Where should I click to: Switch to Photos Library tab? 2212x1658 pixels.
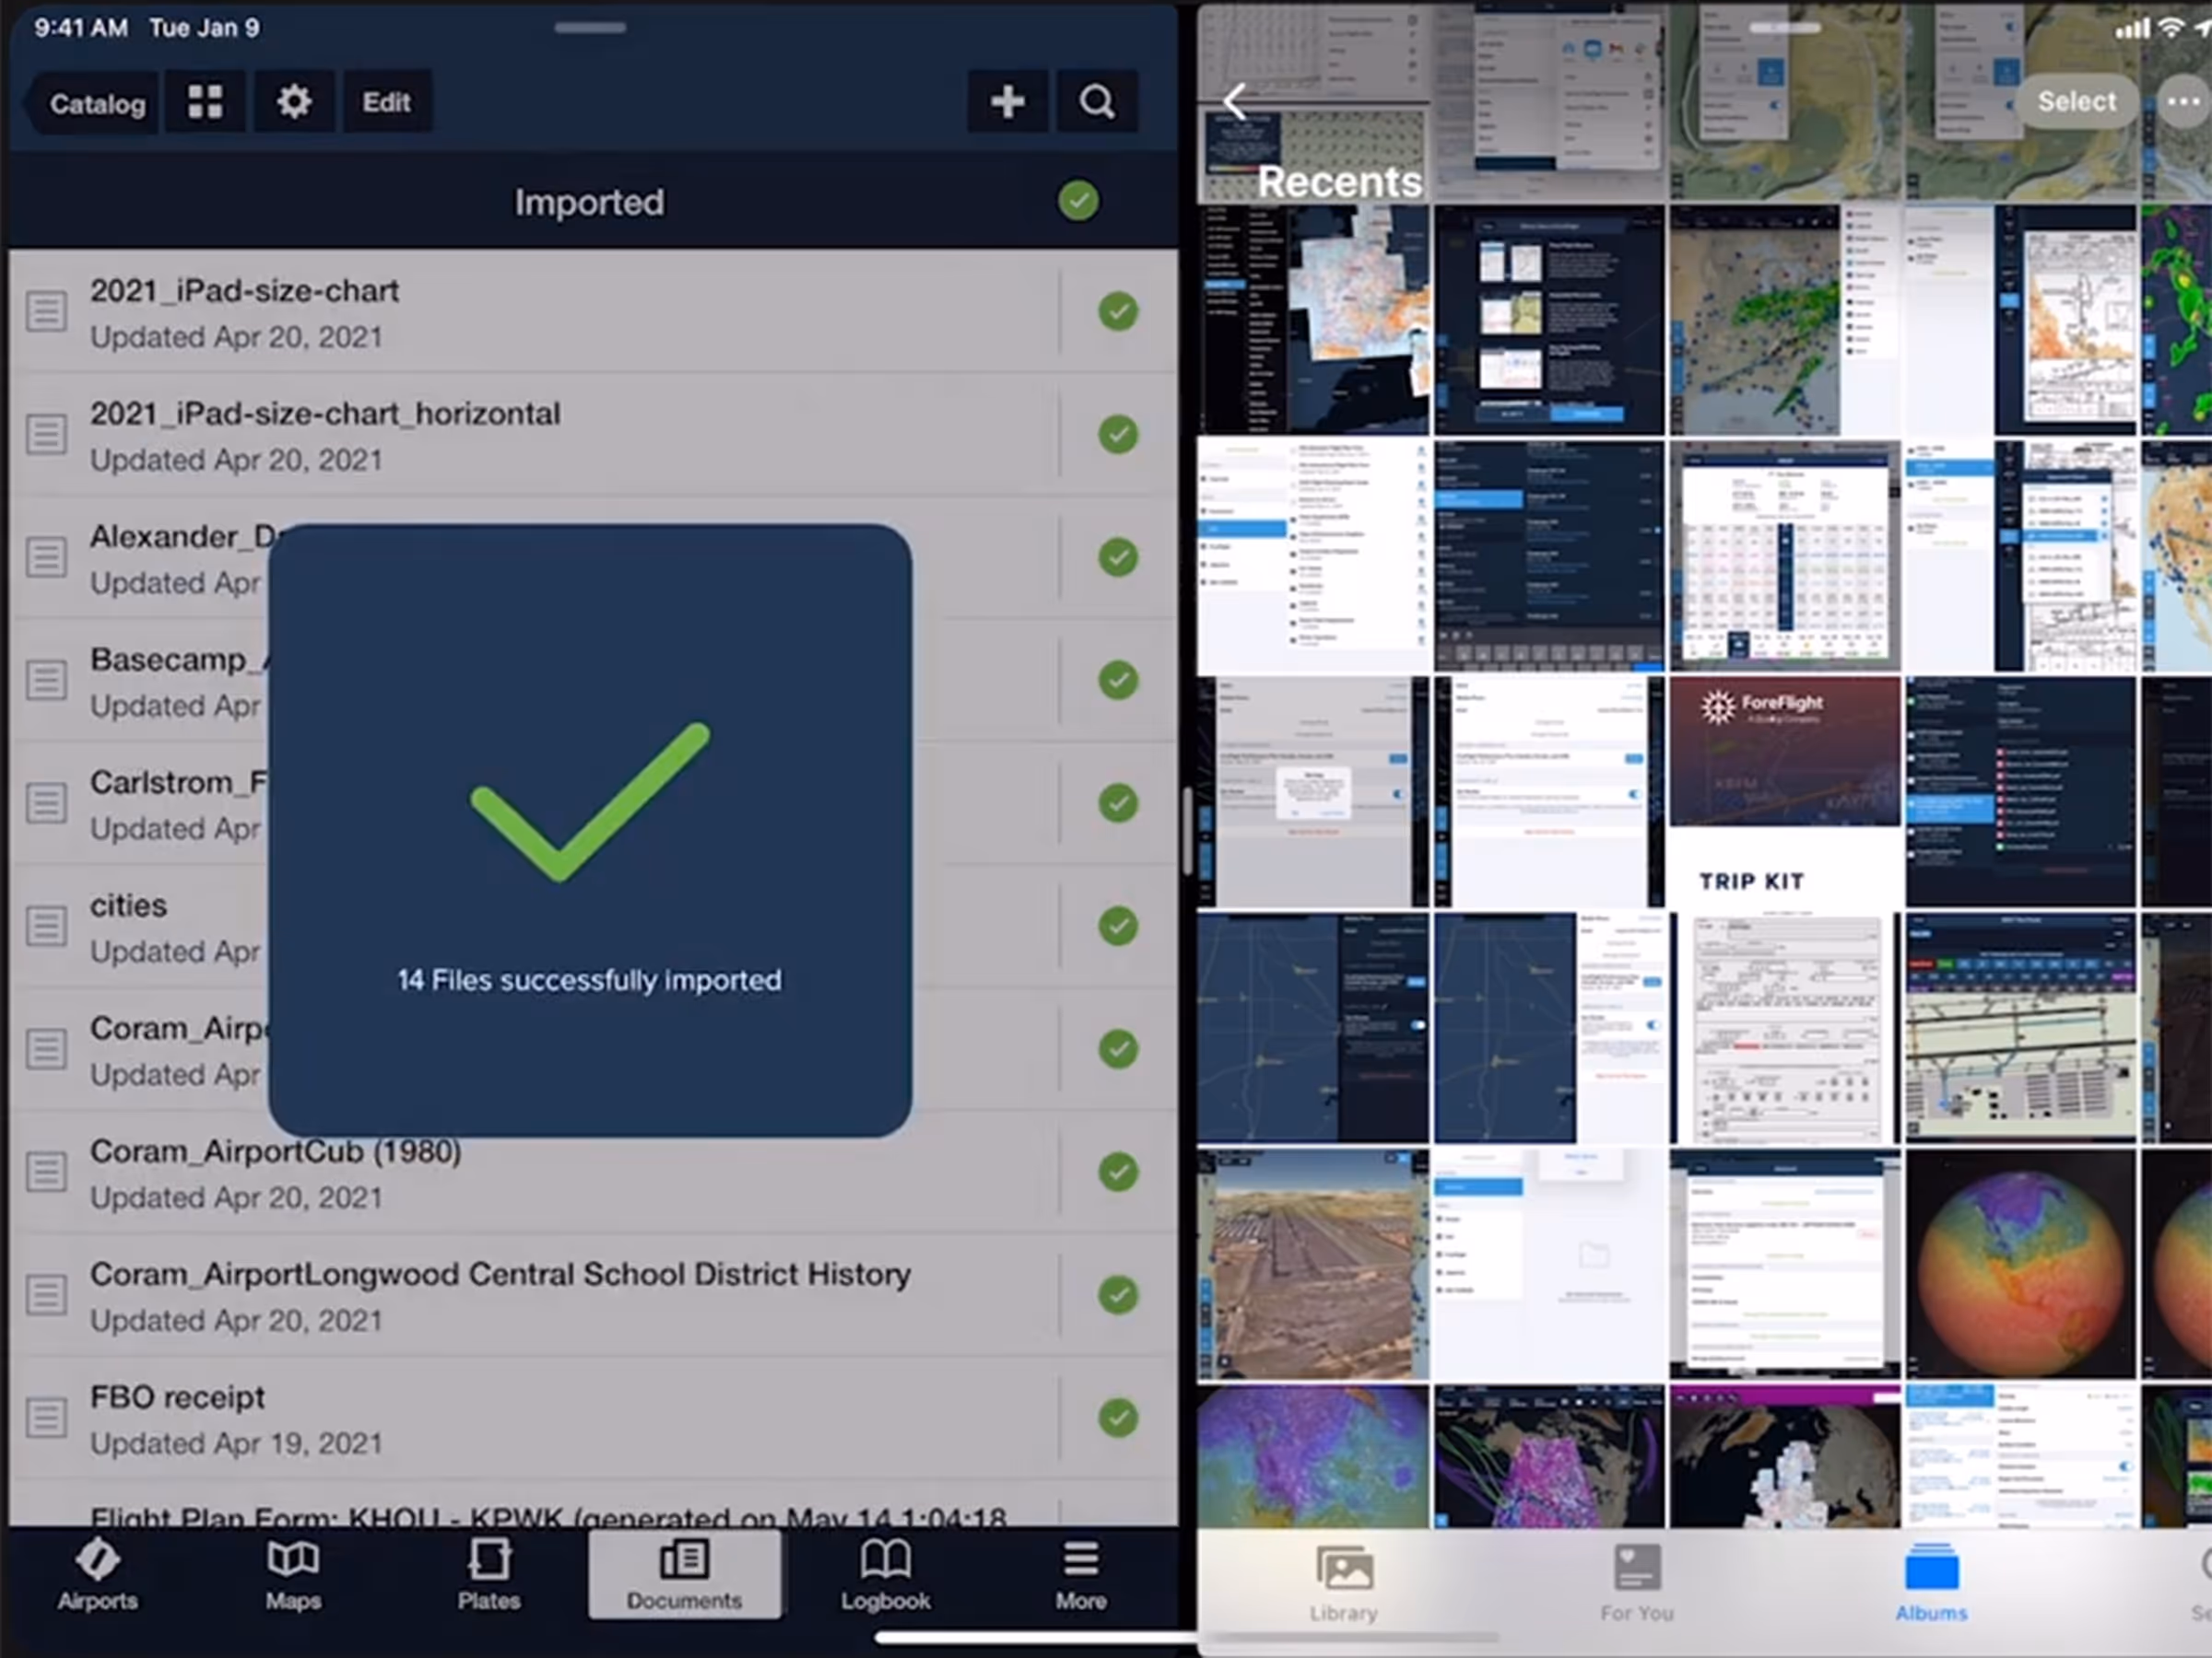click(1343, 1584)
